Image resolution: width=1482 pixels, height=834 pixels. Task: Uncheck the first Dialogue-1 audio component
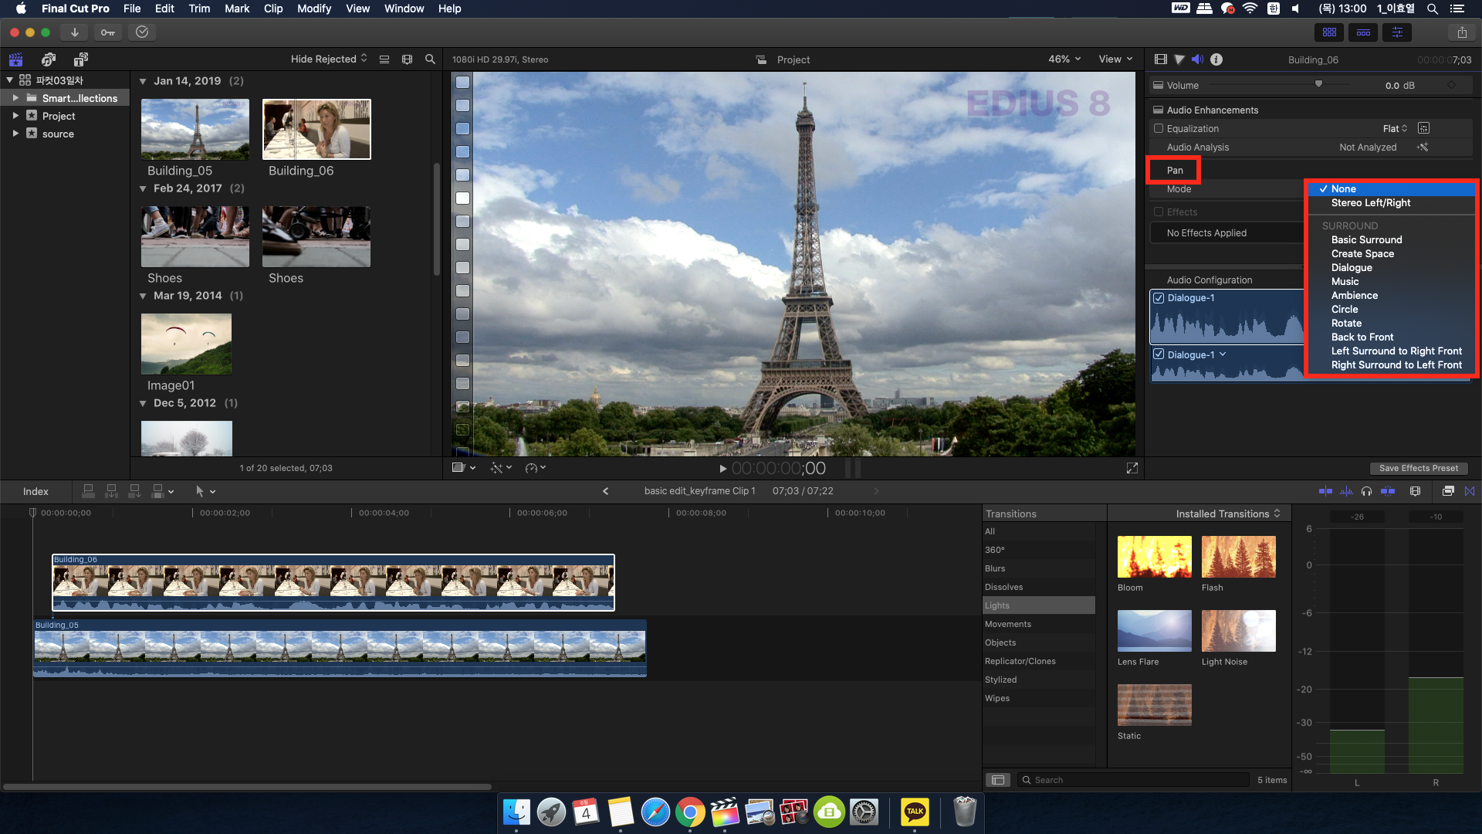[x=1159, y=298]
